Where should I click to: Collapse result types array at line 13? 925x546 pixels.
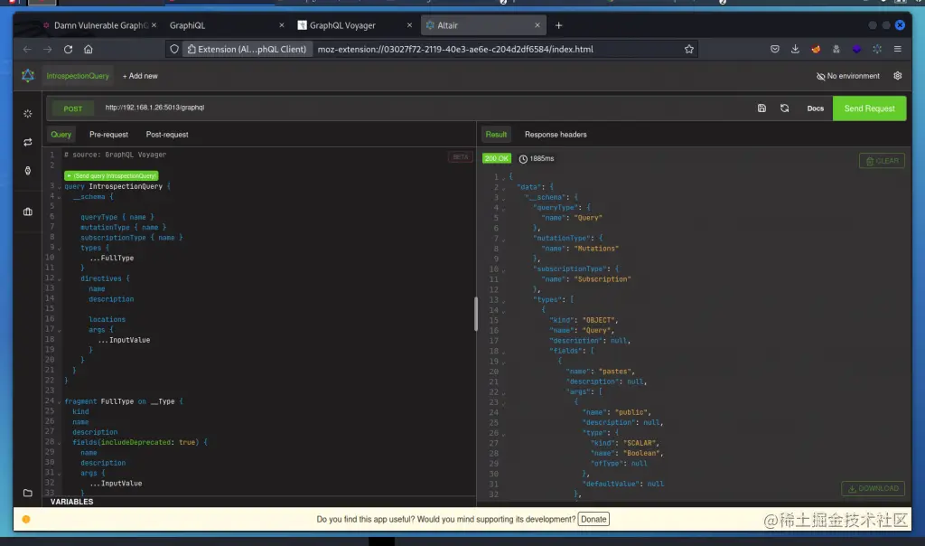point(503,300)
